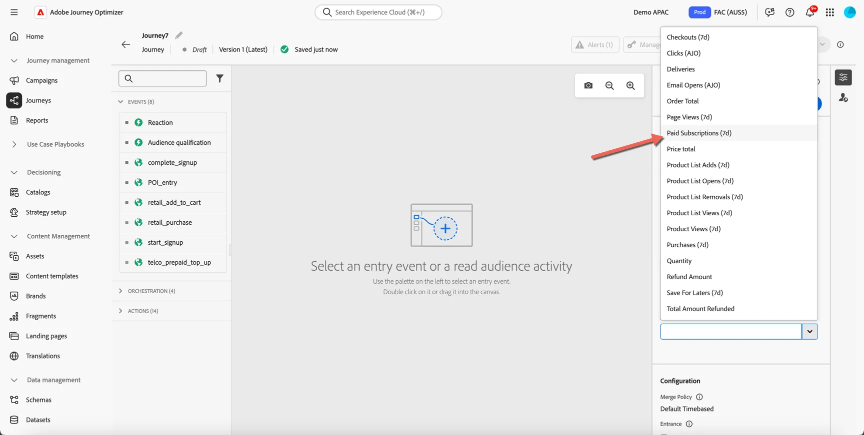Collapse the Decisioning nav group

coord(14,172)
